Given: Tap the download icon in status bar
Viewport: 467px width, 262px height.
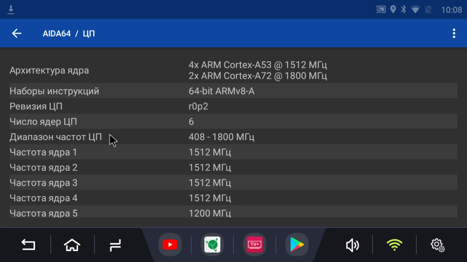Looking at the screenshot, I should click(x=11, y=10).
